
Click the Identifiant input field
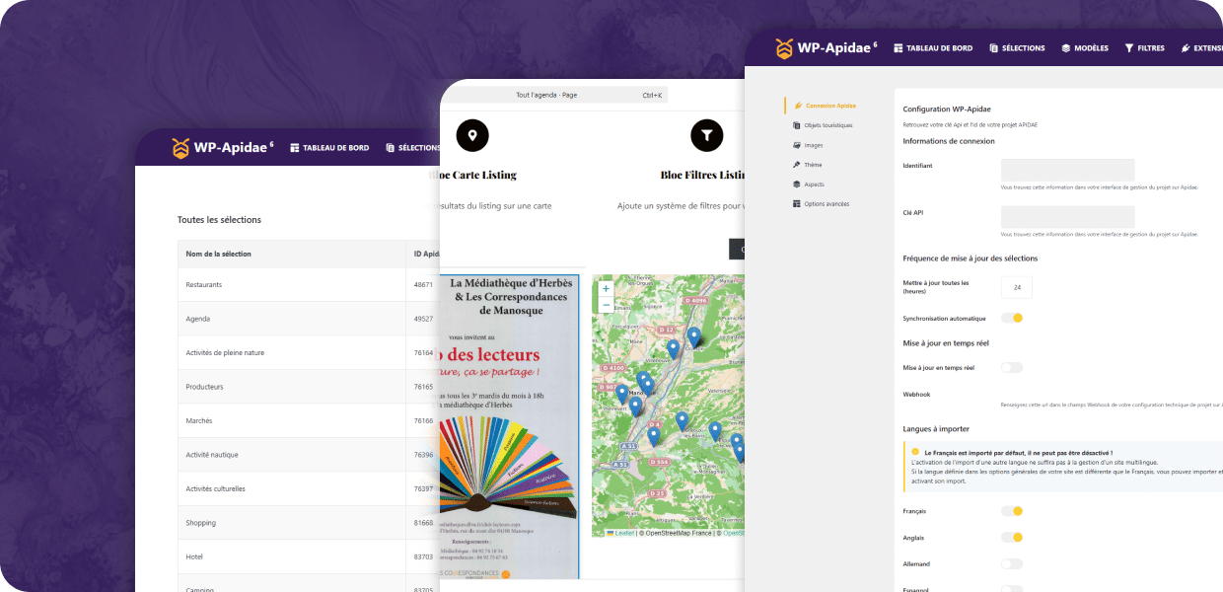click(x=1067, y=170)
